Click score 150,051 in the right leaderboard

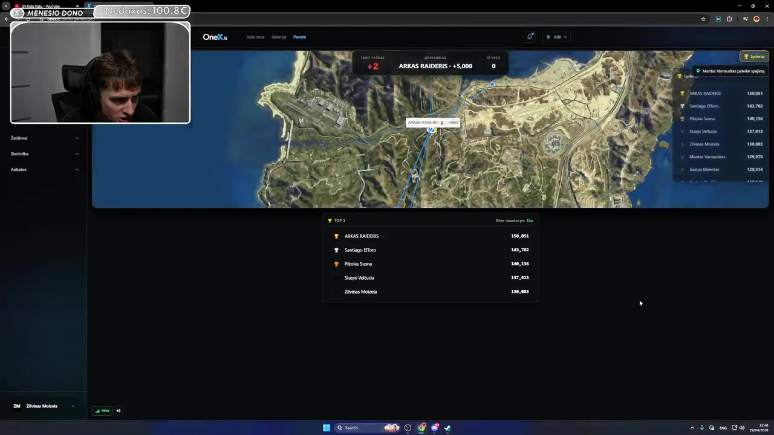[x=755, y=93]
